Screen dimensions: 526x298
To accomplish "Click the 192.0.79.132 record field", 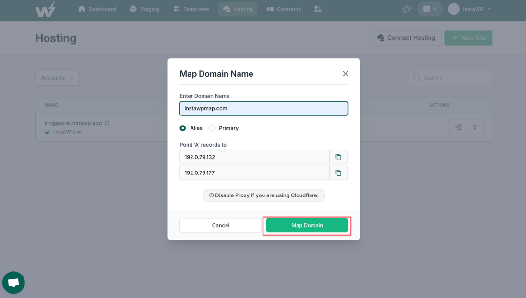I will click(255, 157).
